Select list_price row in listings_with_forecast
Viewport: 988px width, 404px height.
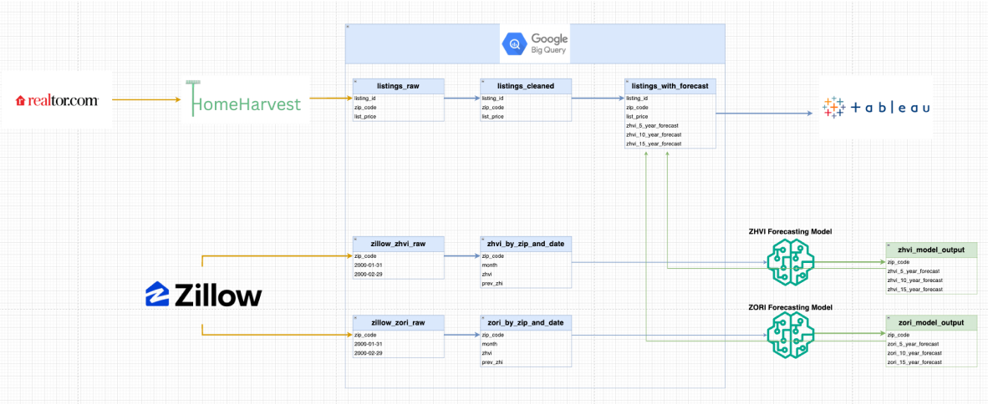670,116
